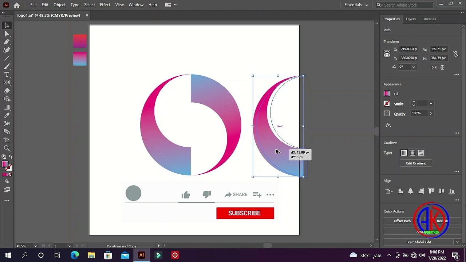Viewport: 466px width, 262px height.
Task: Click the Stroke swatch in Appearance
Action: pos(387,104)
